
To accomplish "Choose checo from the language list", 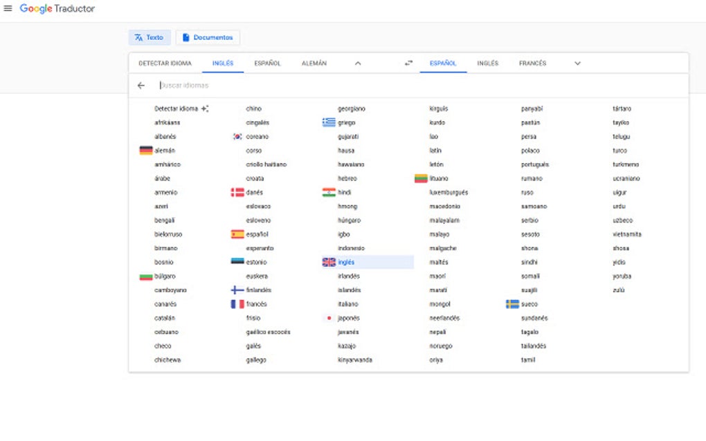I will coord(163,346).
